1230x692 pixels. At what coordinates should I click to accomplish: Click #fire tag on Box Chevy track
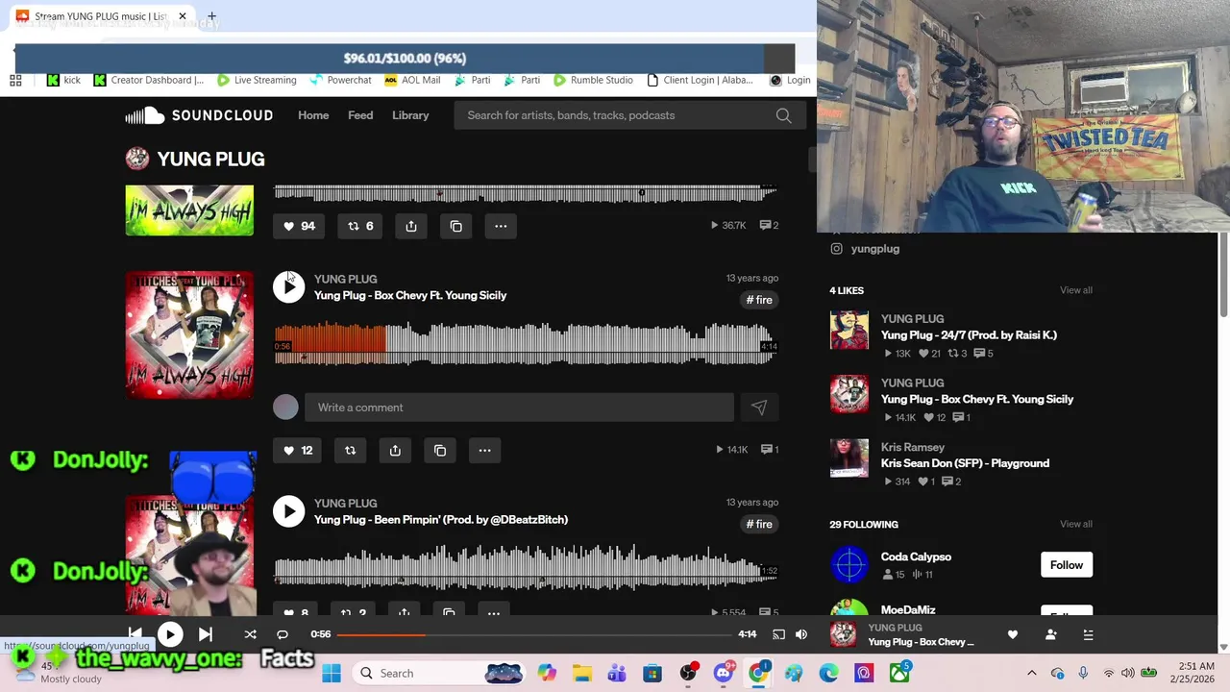point(759,300)
